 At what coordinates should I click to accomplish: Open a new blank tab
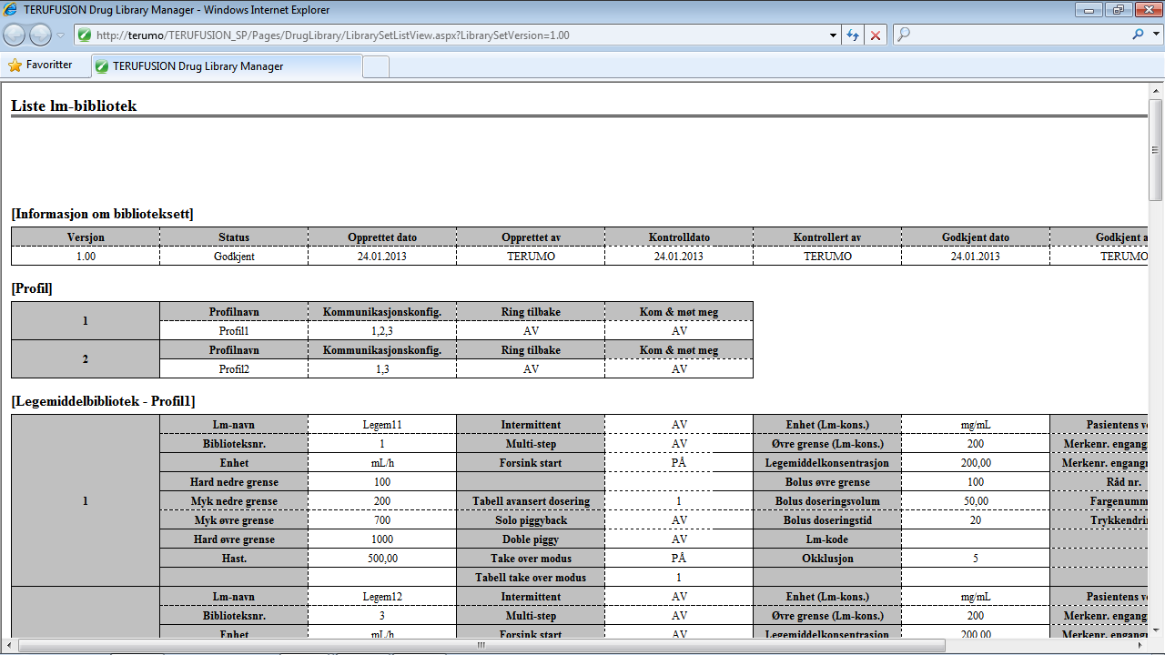click(376, 66)
